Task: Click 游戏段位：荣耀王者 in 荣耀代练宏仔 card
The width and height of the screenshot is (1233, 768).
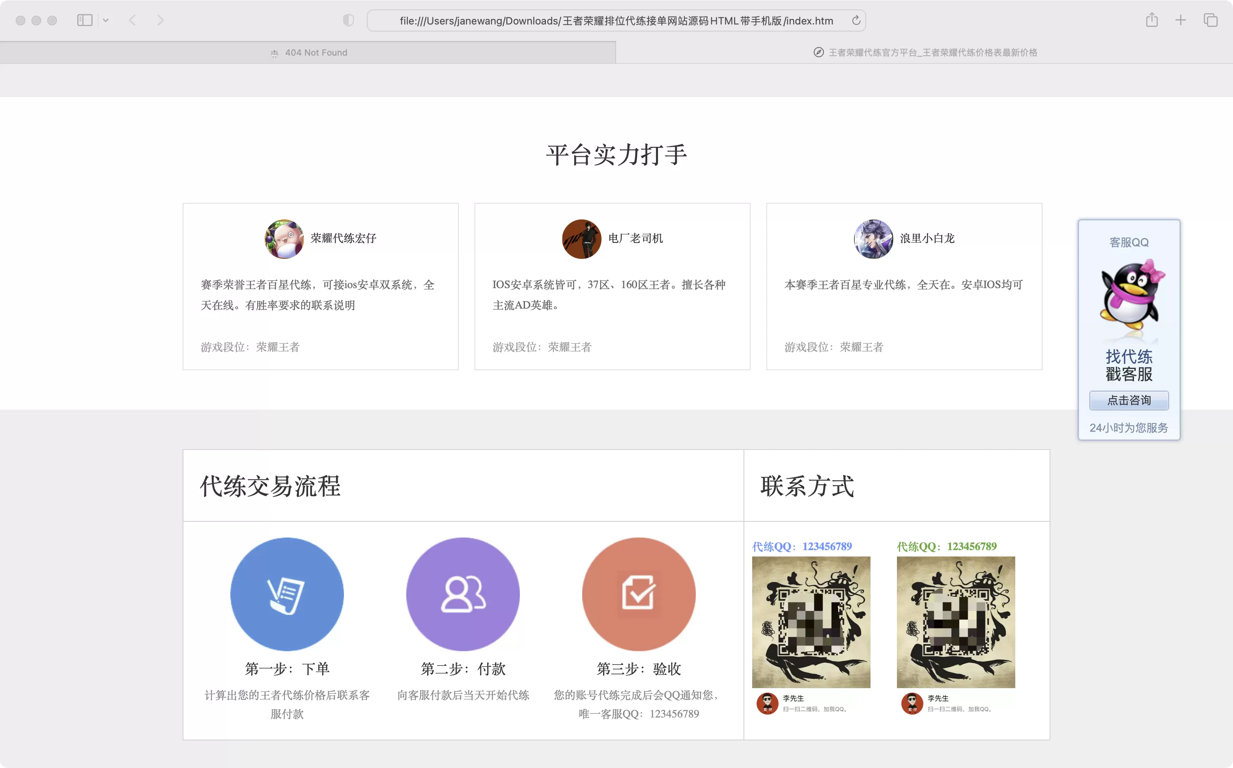Action: [250, 347]
